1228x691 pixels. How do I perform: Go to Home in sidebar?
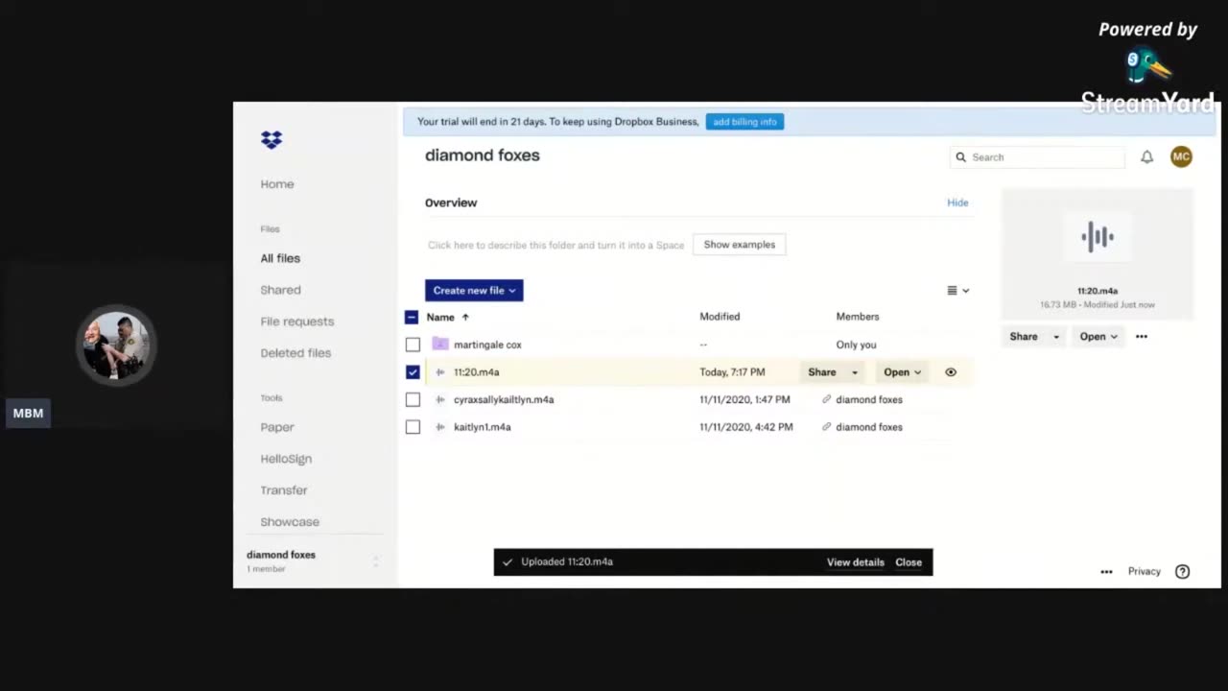click(x=277, y=184)
